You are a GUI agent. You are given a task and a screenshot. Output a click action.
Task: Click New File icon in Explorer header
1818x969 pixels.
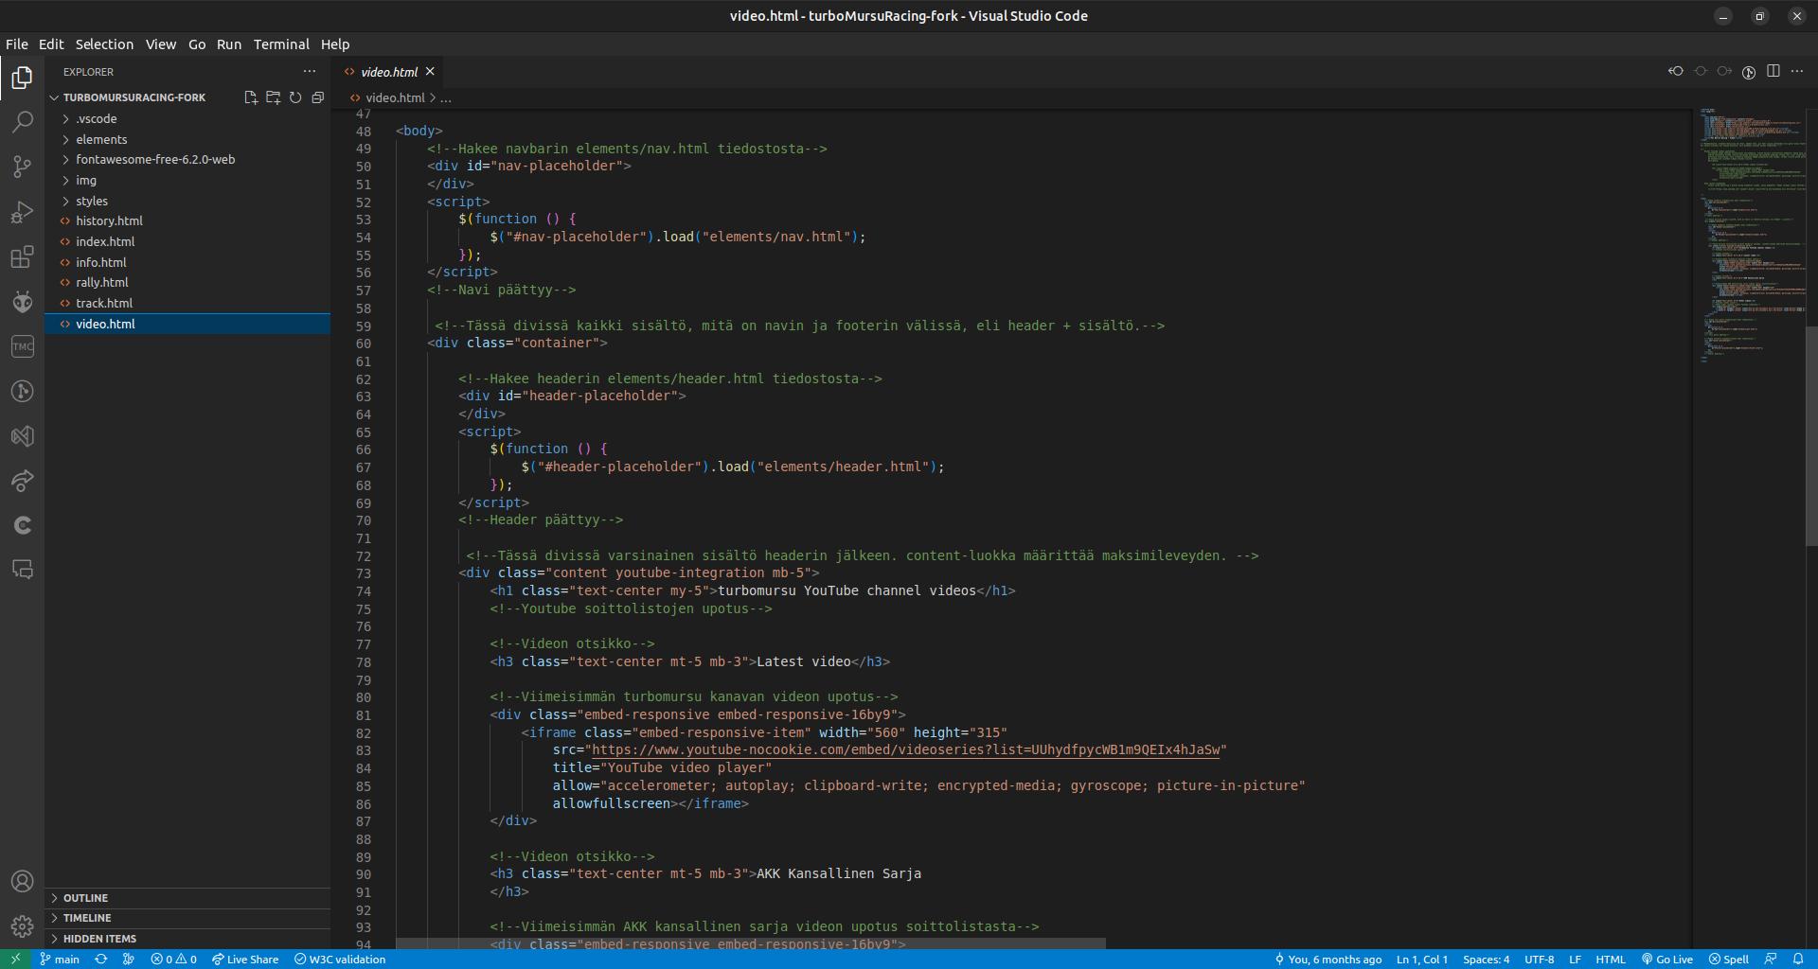(251, 97)
